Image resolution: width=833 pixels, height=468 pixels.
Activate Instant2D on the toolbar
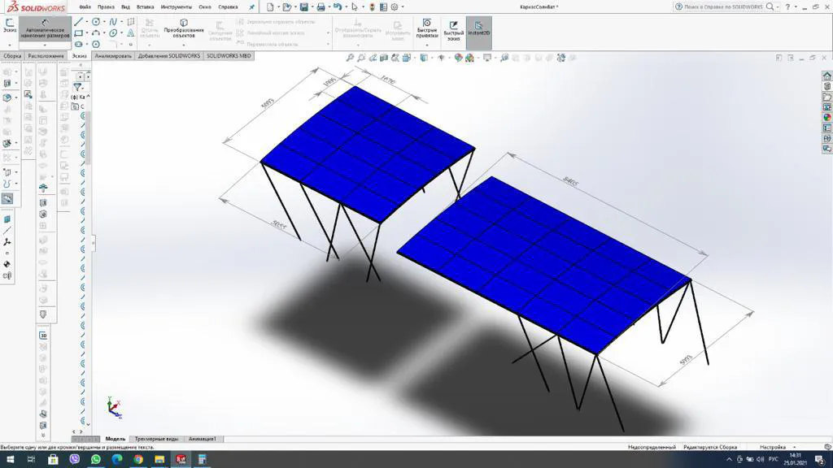click(x=480, y=29)
